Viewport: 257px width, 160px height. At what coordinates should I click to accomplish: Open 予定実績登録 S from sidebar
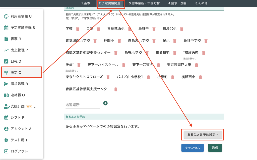(23, 28)
